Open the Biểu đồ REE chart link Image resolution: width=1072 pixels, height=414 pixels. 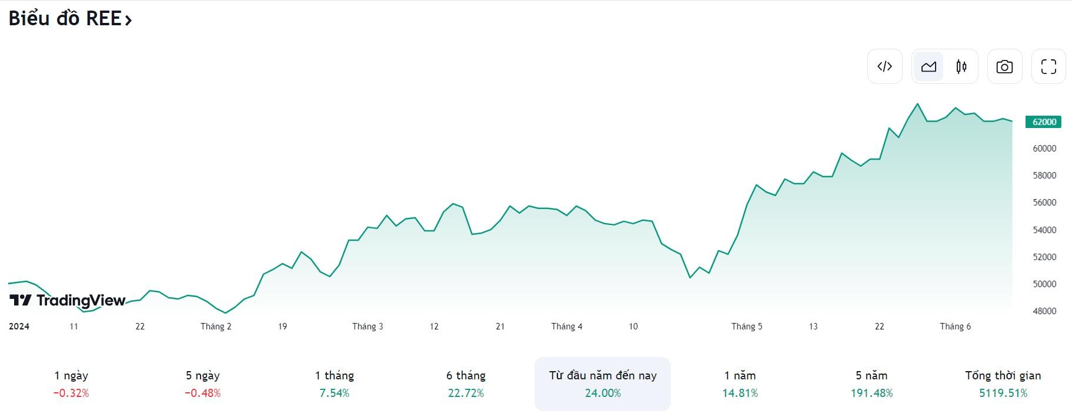pos(65,19)
